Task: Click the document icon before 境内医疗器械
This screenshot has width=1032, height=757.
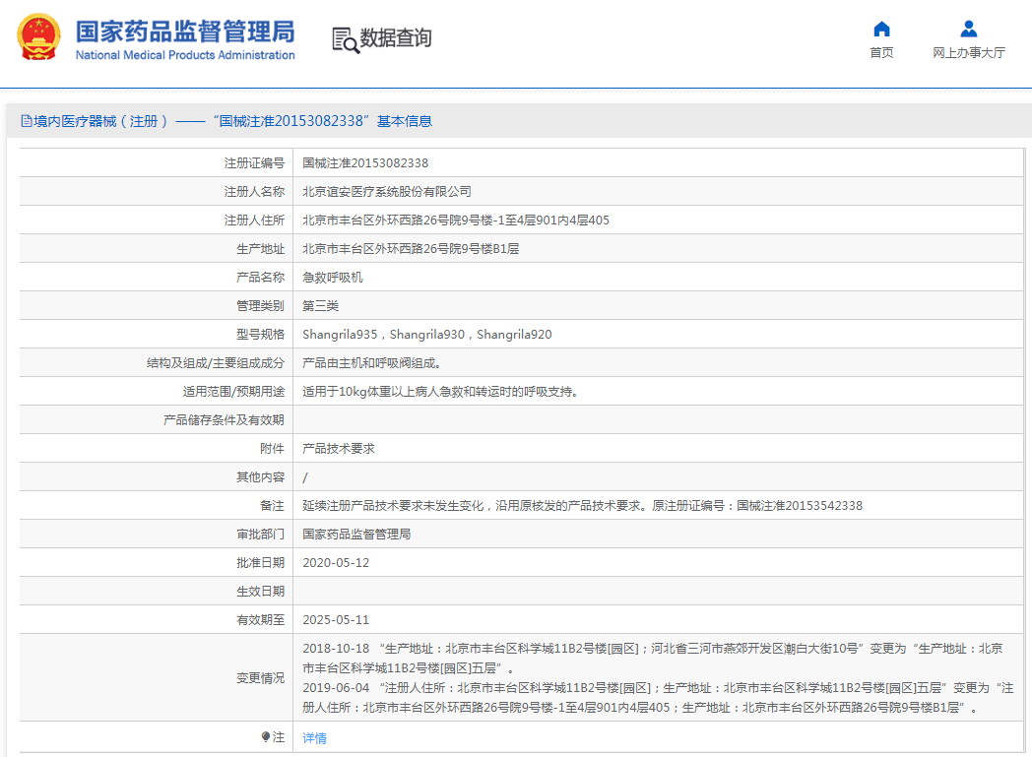Action: click(26, 121)
